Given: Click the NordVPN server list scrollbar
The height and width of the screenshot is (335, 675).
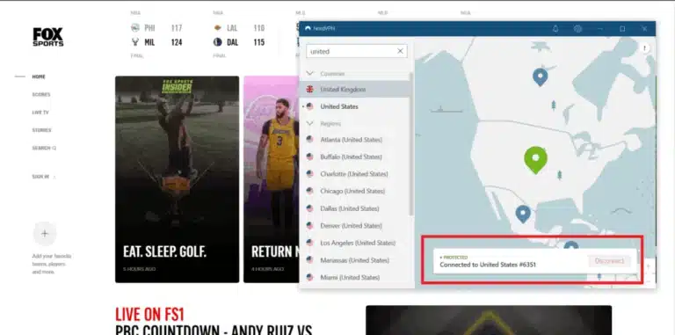Looking at the screenshot, I should [411, 143].
